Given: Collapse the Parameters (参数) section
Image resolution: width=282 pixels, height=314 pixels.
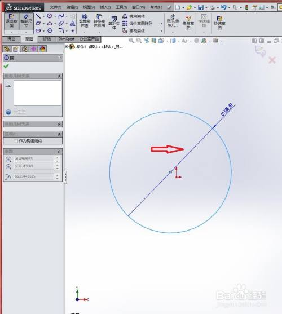Looking at the screenshot, I should 59,152.
